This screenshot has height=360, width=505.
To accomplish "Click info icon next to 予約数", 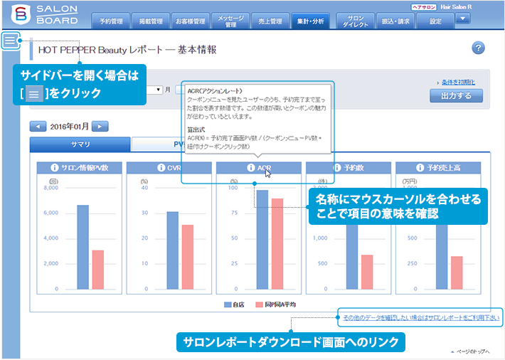I will 336,168.
